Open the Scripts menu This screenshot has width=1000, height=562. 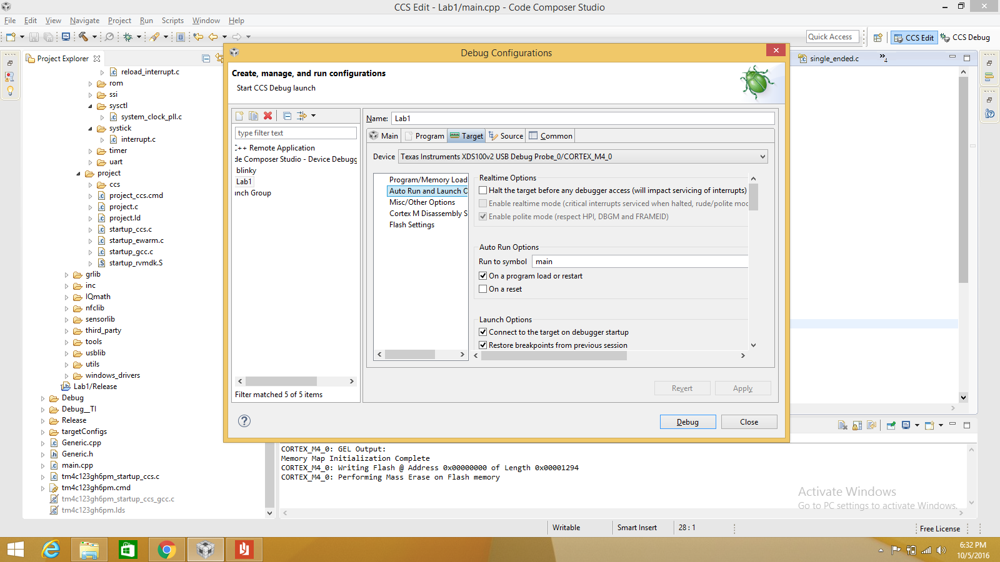click(x=172, y=21)
